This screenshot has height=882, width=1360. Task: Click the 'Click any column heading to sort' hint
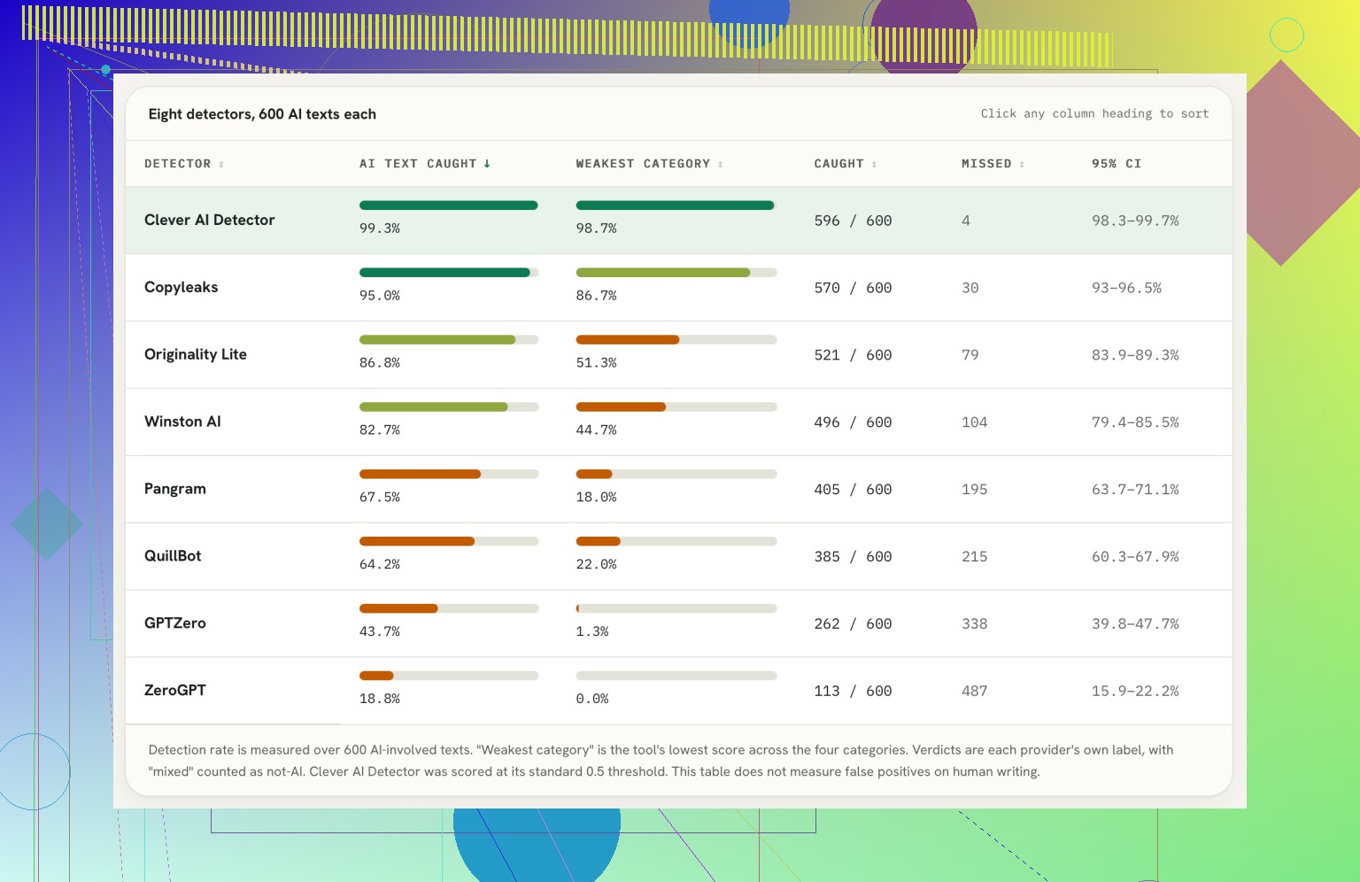coord(1094,113)
